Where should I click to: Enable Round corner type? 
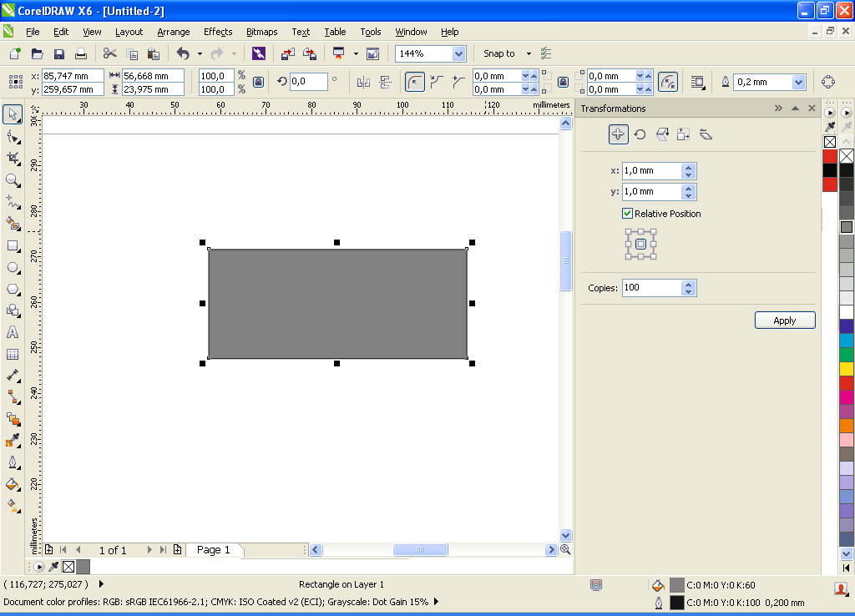[x=415, y=83]
